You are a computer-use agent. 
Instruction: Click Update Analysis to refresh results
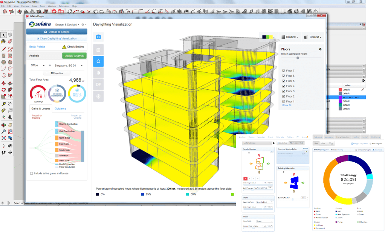74,55
